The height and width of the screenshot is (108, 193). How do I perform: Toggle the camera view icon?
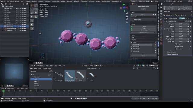(127, 19)
